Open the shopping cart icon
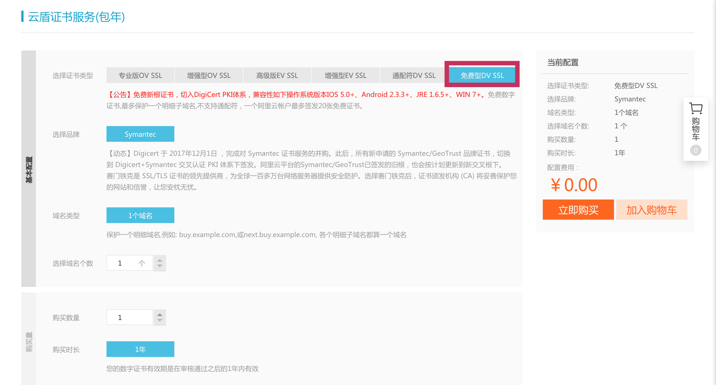716x385 pixels. (x=696, y=109)
